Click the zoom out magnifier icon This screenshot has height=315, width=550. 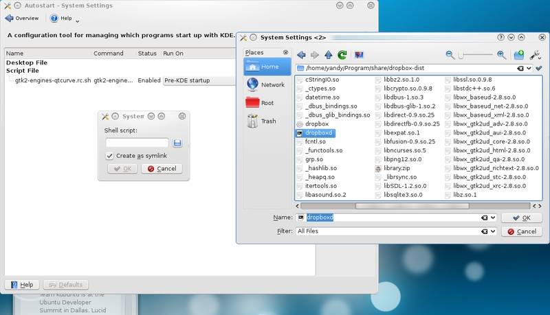[450, 54]
